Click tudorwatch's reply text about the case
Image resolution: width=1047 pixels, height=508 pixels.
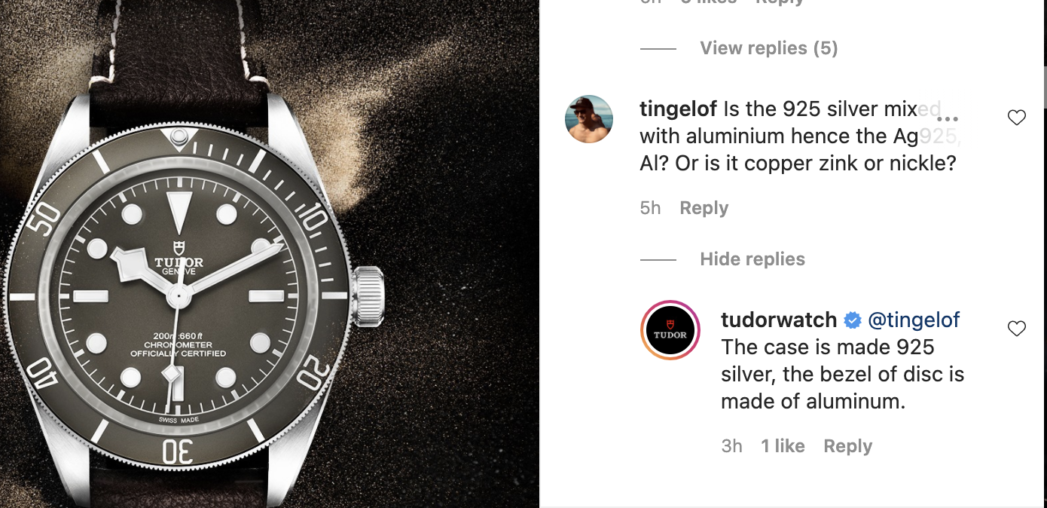click(843, 375)
